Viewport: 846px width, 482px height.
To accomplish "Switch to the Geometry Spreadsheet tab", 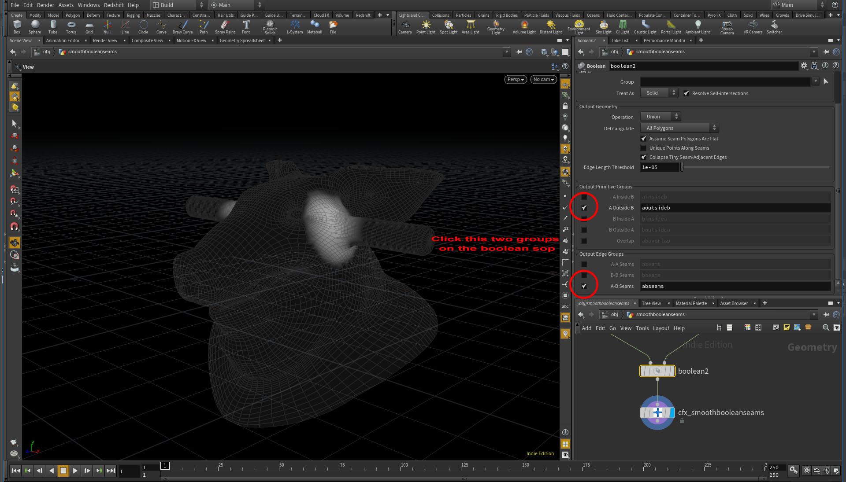I will (242, 40).
